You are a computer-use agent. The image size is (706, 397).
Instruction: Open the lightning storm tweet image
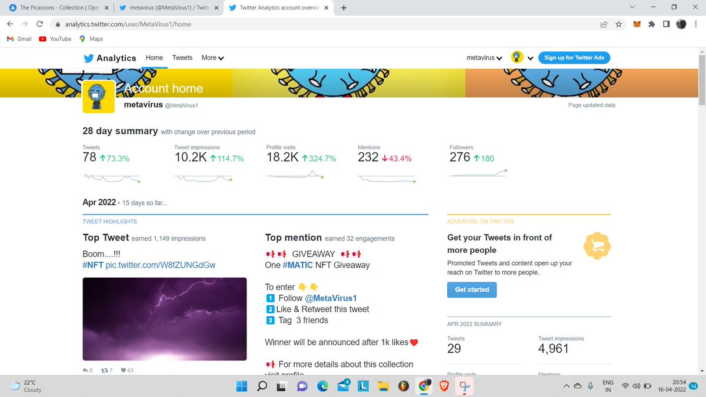click(x=164, y=319)
